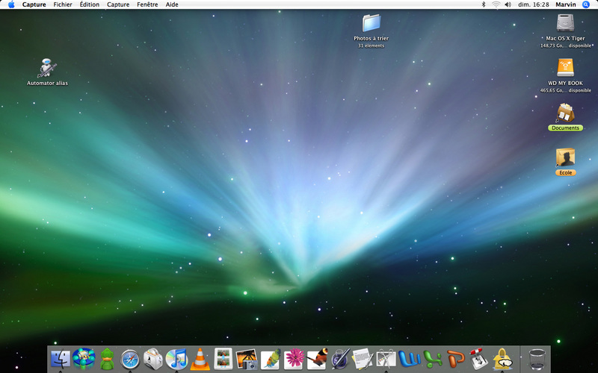Open the Apple menu

tap(11, 4)
